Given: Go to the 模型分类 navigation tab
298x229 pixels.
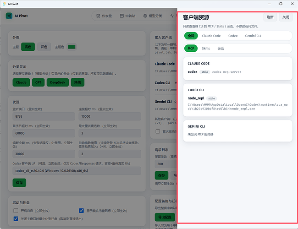Looking at the screenshot, I should pos(153,16).
